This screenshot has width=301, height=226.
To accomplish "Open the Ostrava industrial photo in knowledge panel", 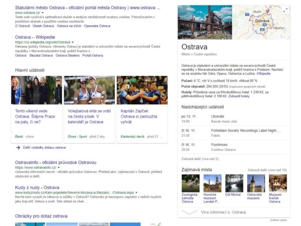I will tap(205, 22).
